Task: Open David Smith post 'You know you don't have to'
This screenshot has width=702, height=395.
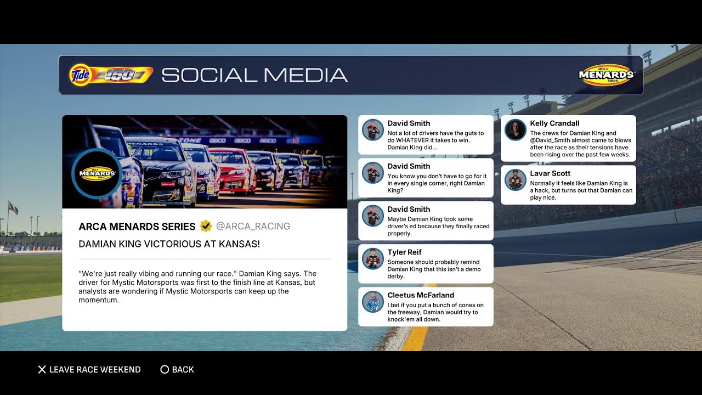Action: pyautogui.click(x=426, y=178)
